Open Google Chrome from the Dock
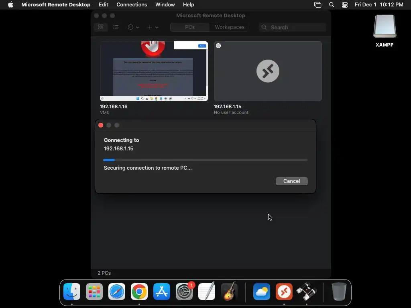The height and width of the screenshot is (308, 411). (x=139, y=292)
